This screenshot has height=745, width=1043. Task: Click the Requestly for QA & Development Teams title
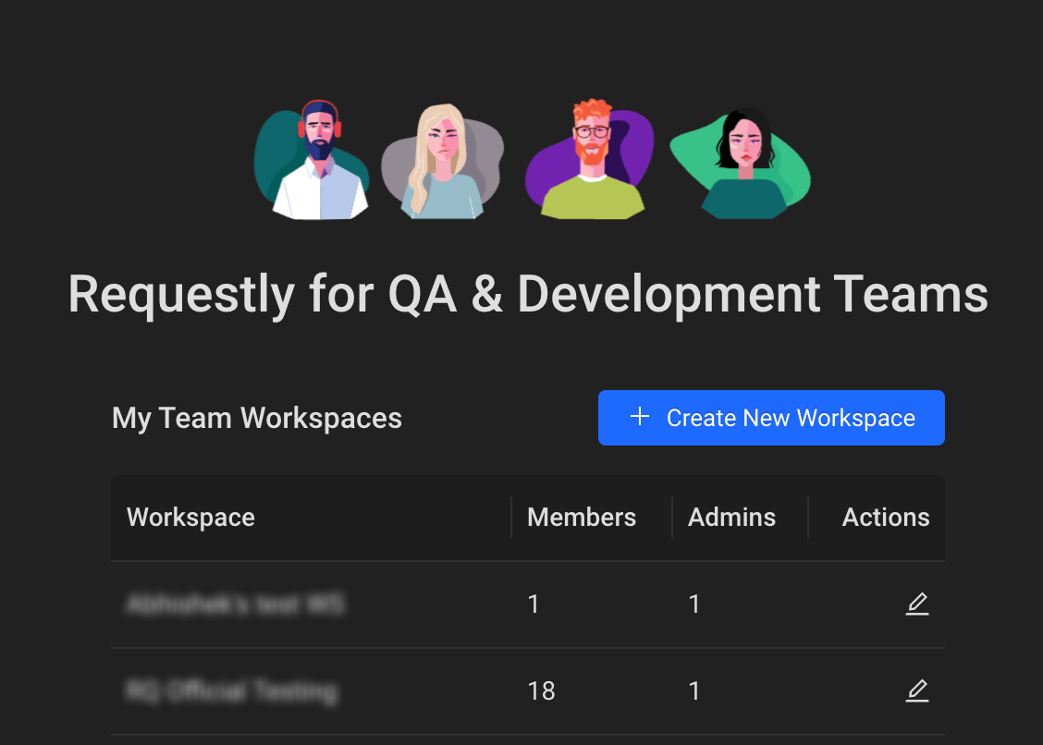pos(527,294)
